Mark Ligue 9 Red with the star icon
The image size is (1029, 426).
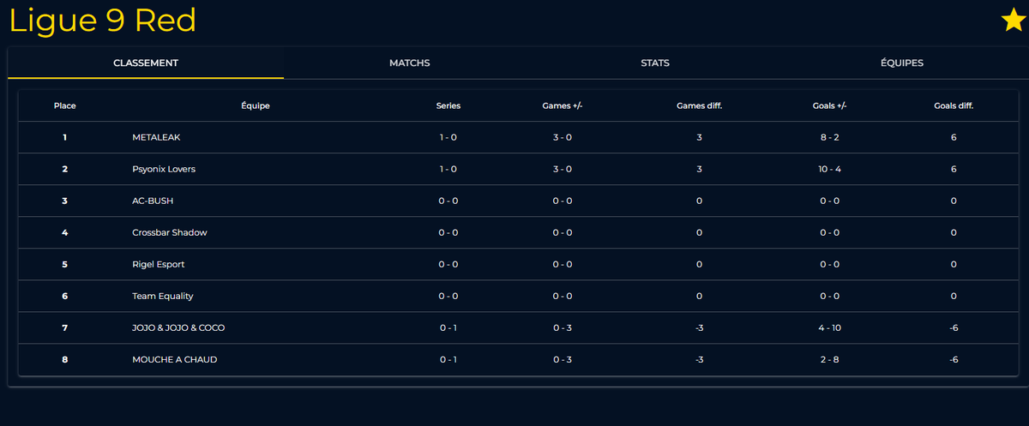coord(1014,21)
